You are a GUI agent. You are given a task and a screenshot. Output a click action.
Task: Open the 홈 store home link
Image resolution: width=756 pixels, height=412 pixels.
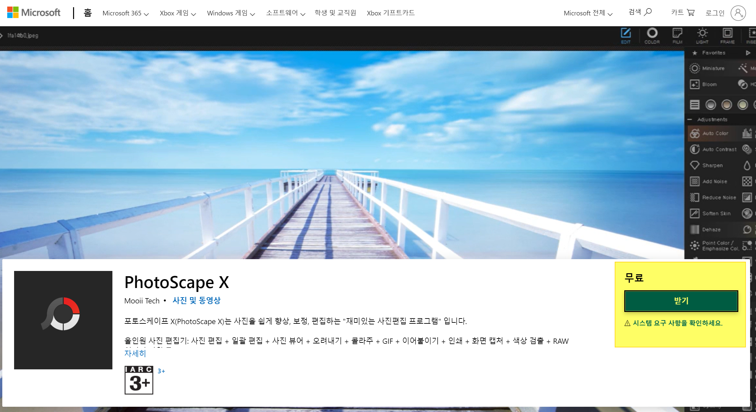[87, 13]
